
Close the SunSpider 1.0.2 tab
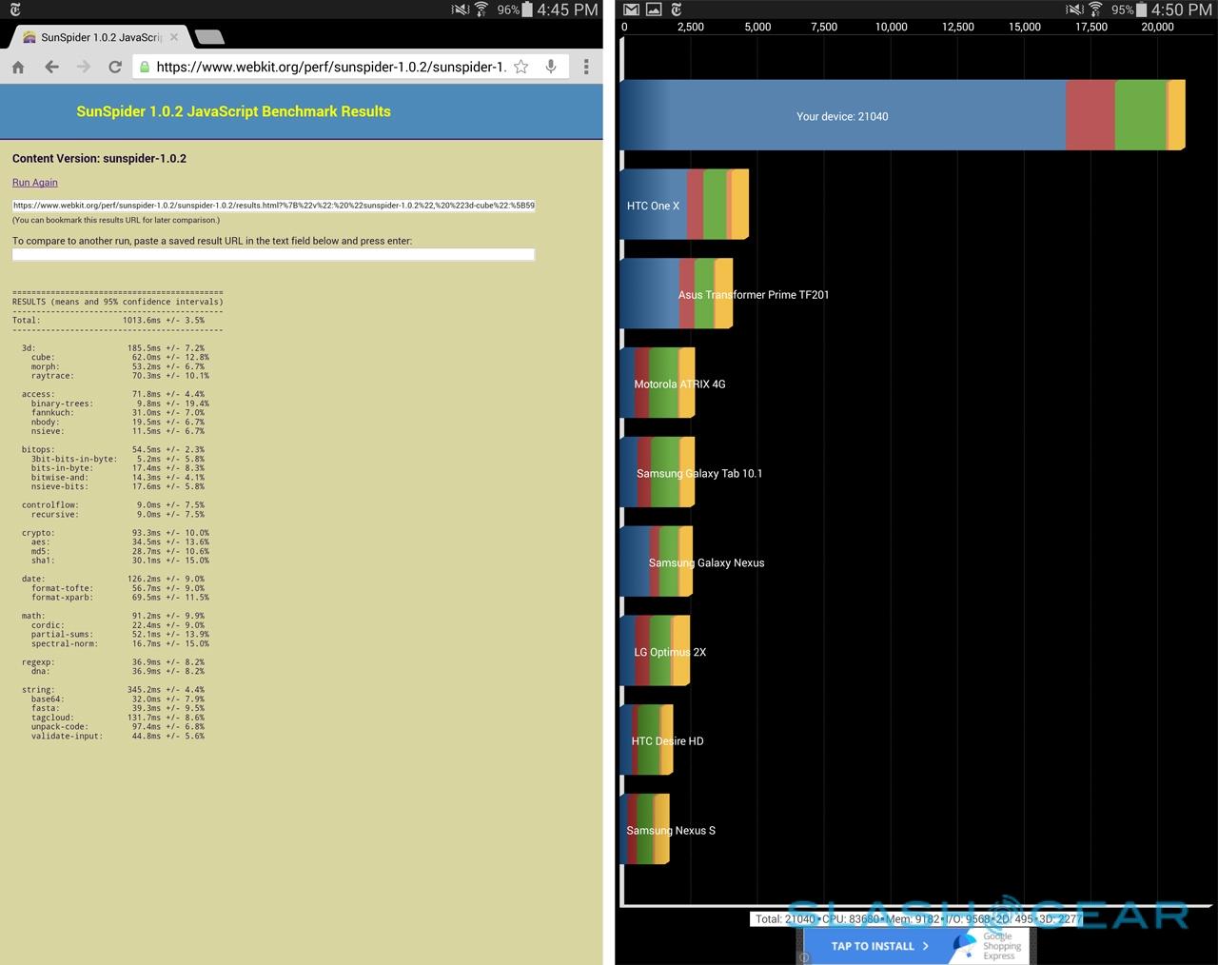[x=173, y=37]
